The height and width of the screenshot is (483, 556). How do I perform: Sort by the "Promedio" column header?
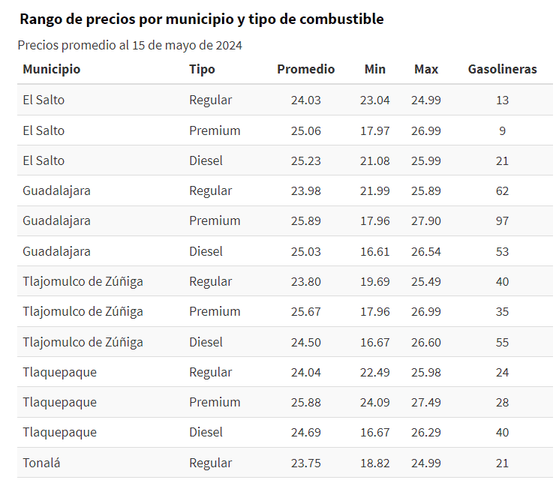pyautogui.click(x=305, y=69)
